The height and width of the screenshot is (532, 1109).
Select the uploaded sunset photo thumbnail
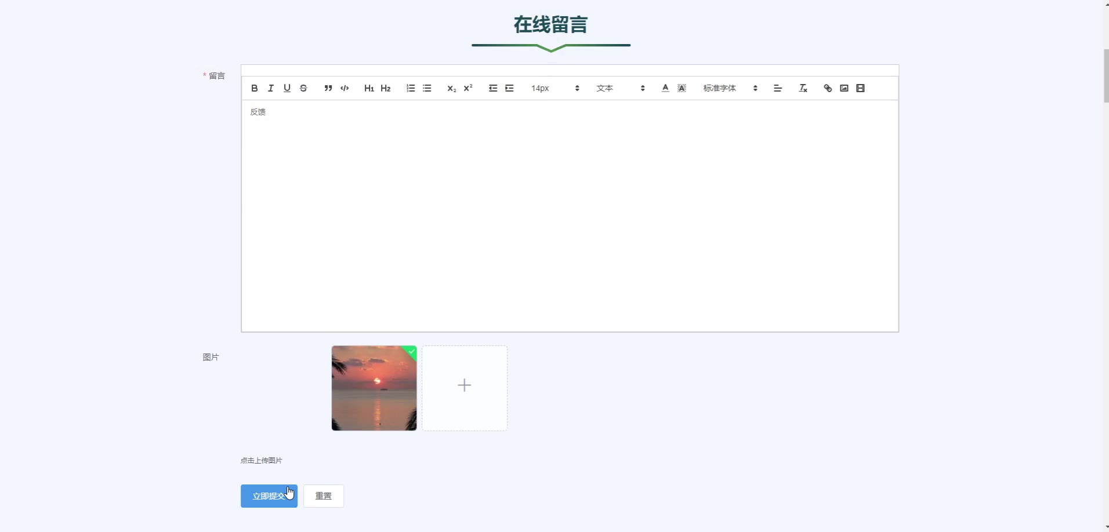tap(374, 388)
